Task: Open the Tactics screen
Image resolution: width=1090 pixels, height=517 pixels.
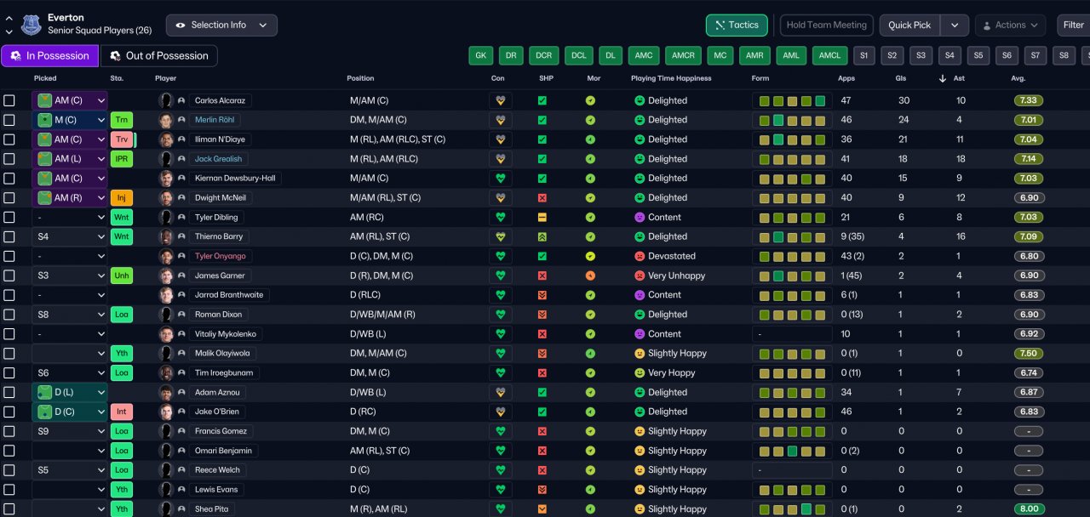Action: pyautogui.click(x=737, y=26)
